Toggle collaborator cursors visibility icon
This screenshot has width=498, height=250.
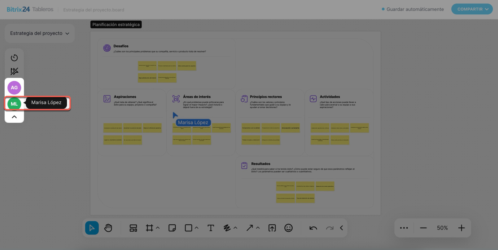point(14,71)
